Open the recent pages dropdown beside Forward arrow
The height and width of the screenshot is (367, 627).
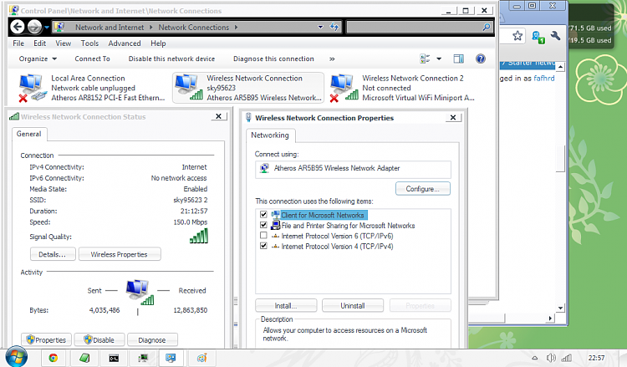click(x=46, y=28)
